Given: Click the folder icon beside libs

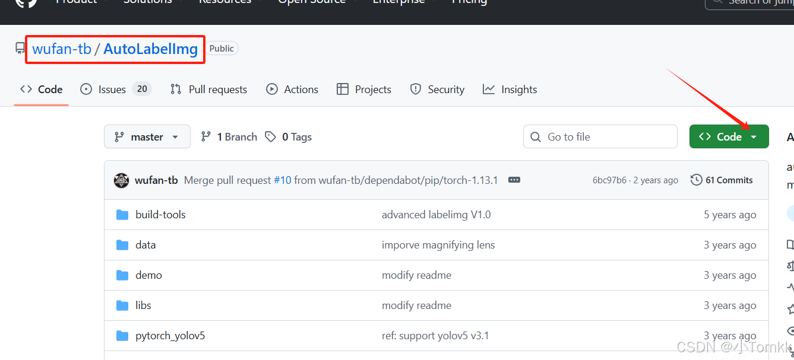Looking at the screenshot, I should (x=122, y=305).
